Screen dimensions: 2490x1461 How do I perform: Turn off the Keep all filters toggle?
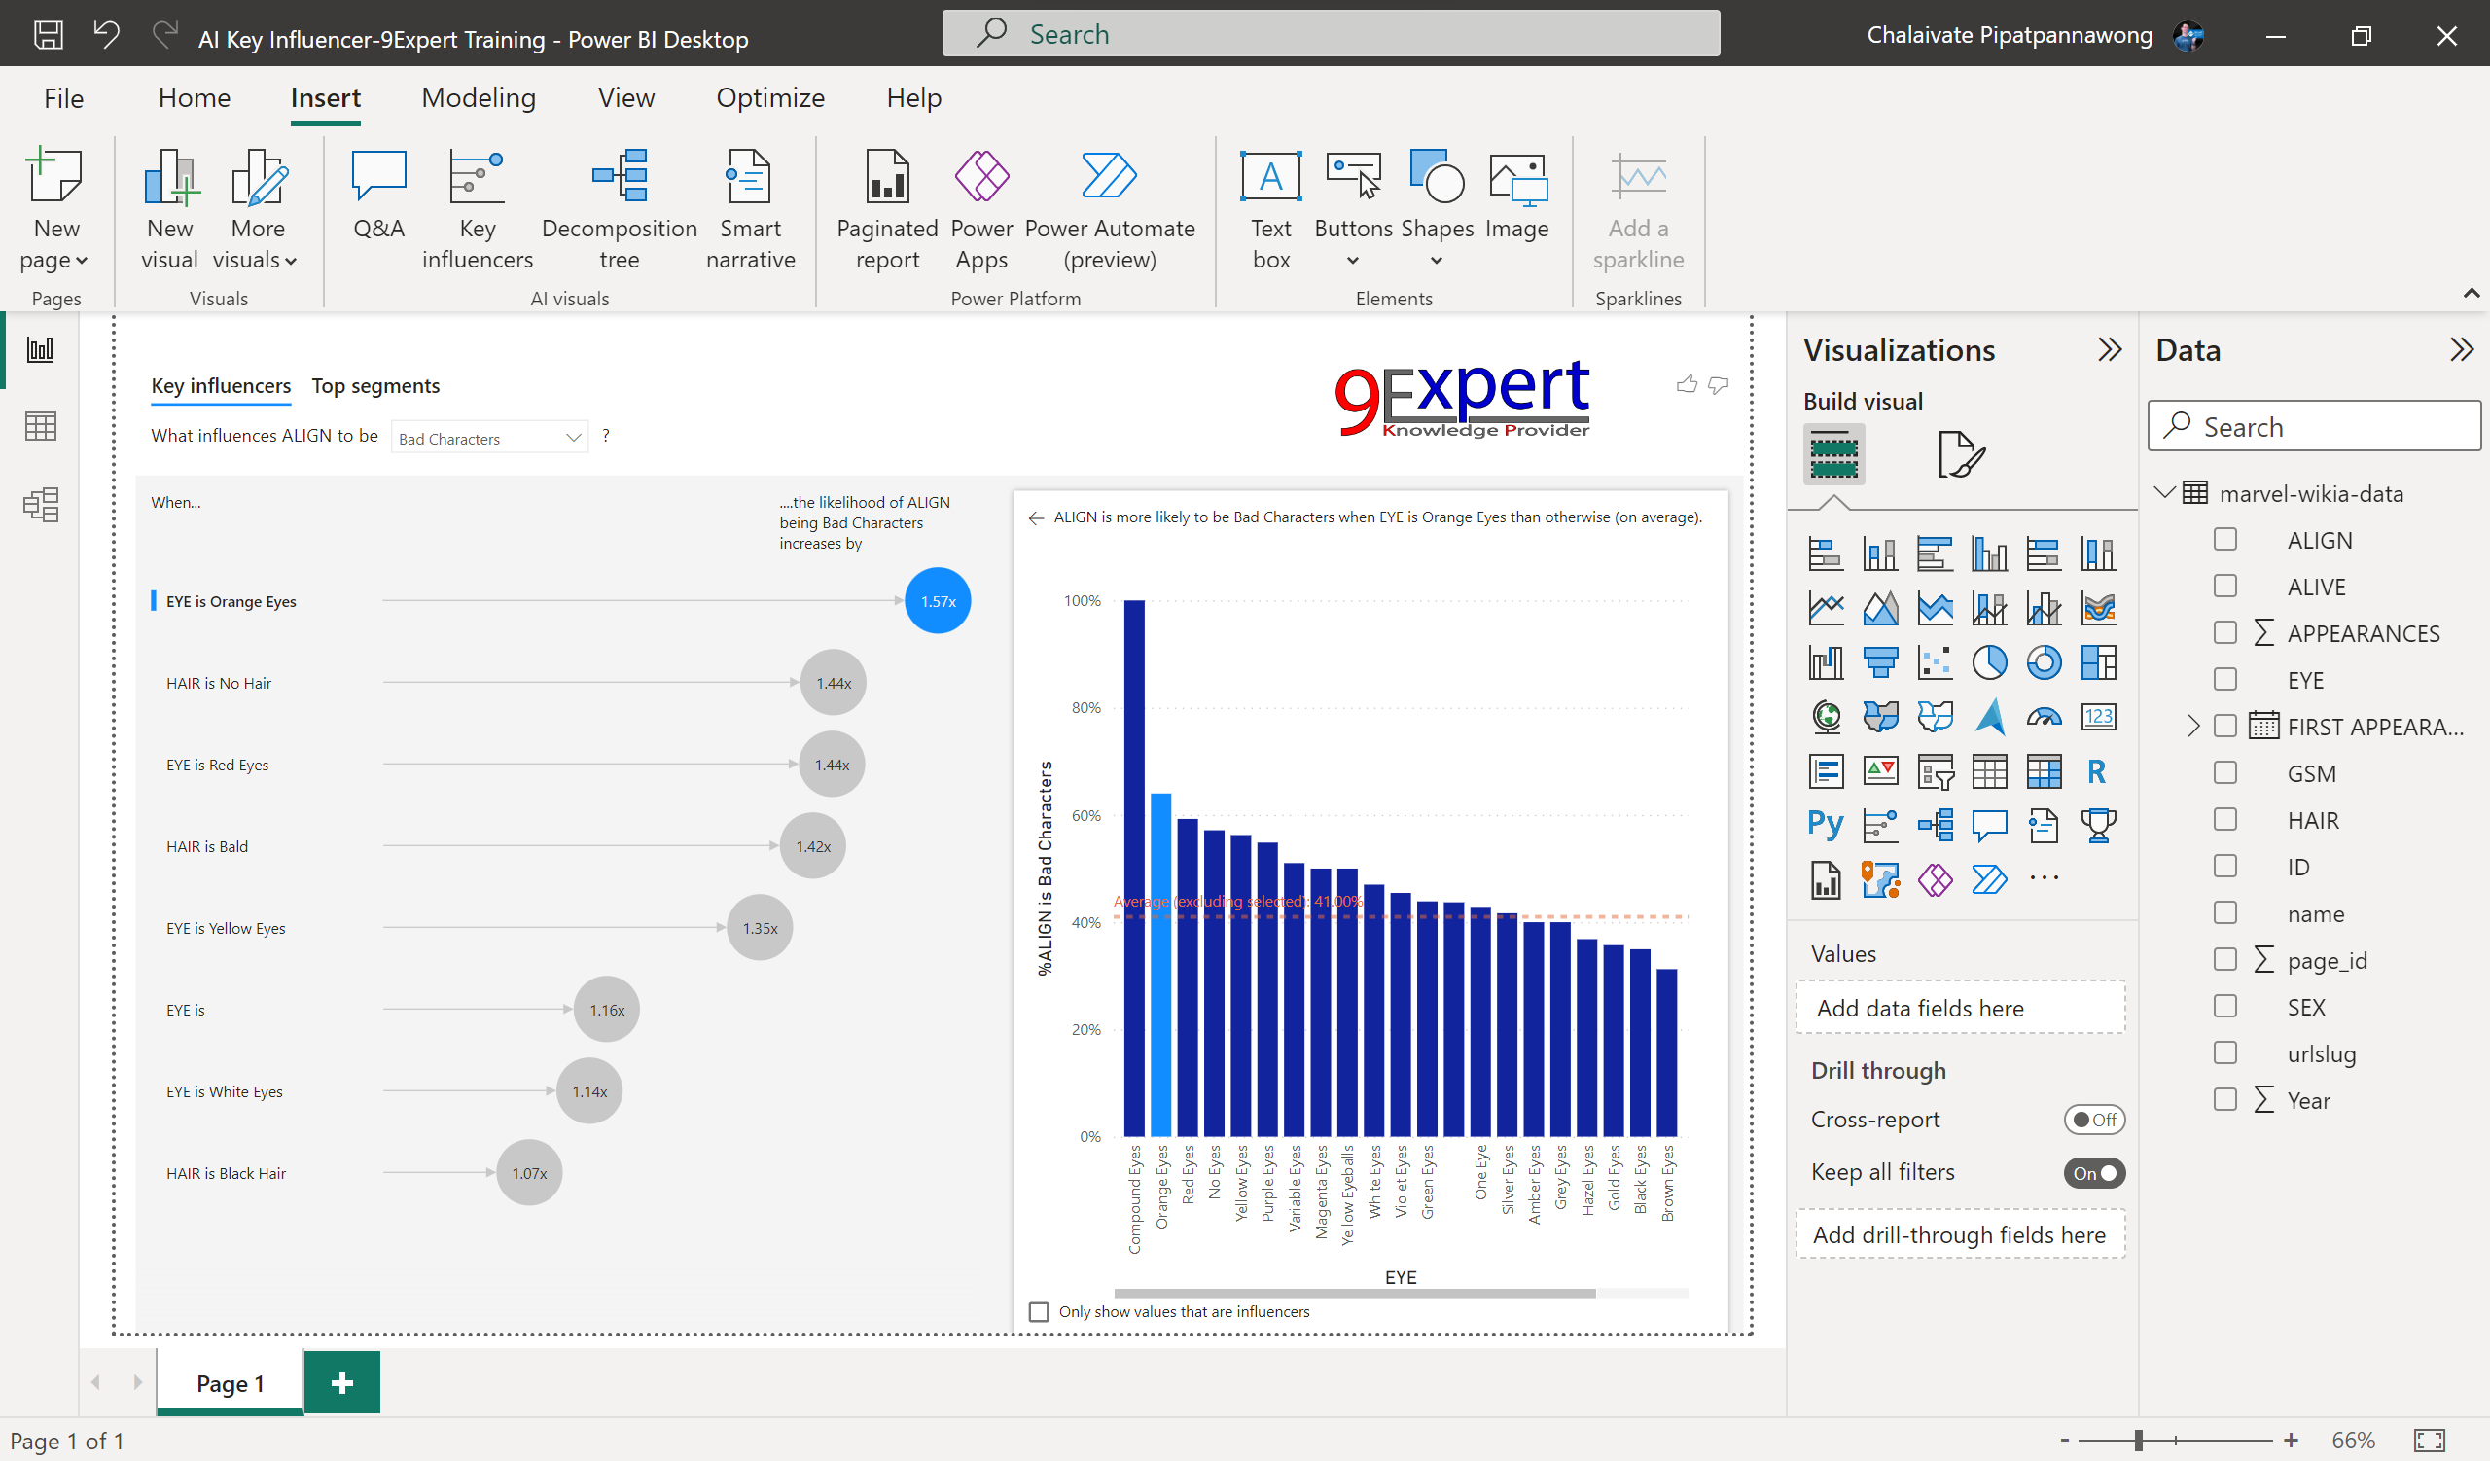tap(2094, 1172)
